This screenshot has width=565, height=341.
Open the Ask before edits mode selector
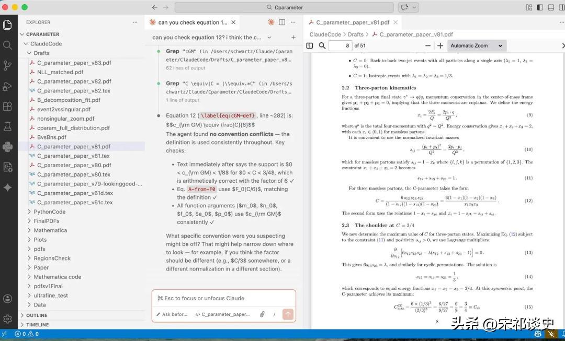click(172, 314)
